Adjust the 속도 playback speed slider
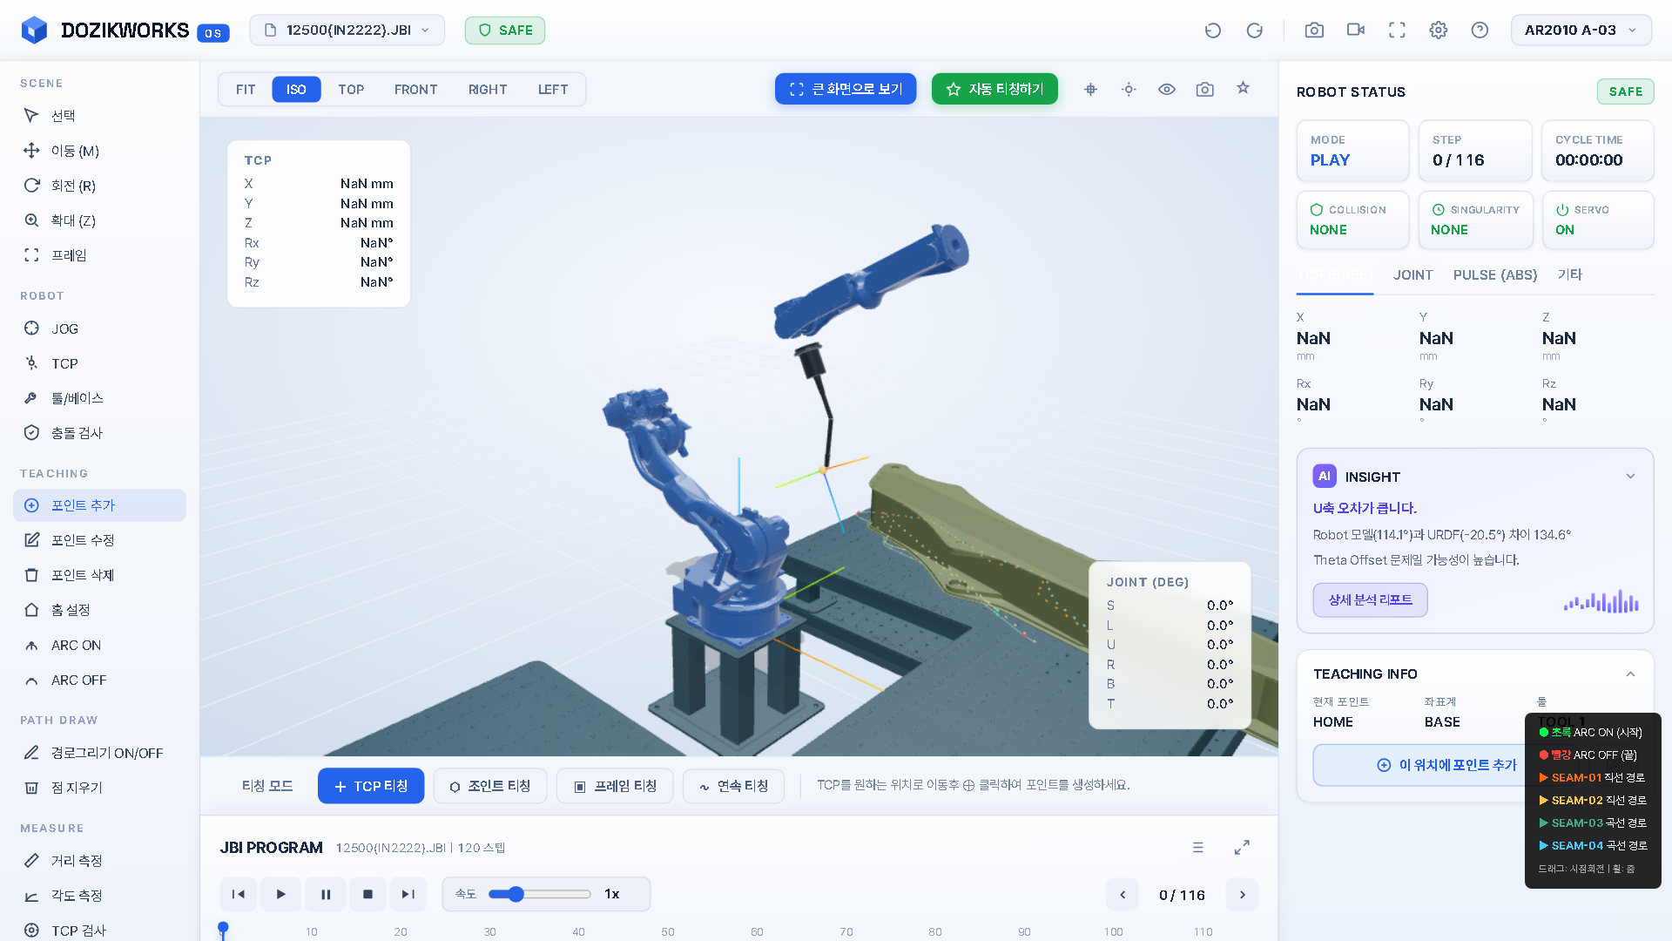This screenshot has height=941, width=1672. coord(540,895)
